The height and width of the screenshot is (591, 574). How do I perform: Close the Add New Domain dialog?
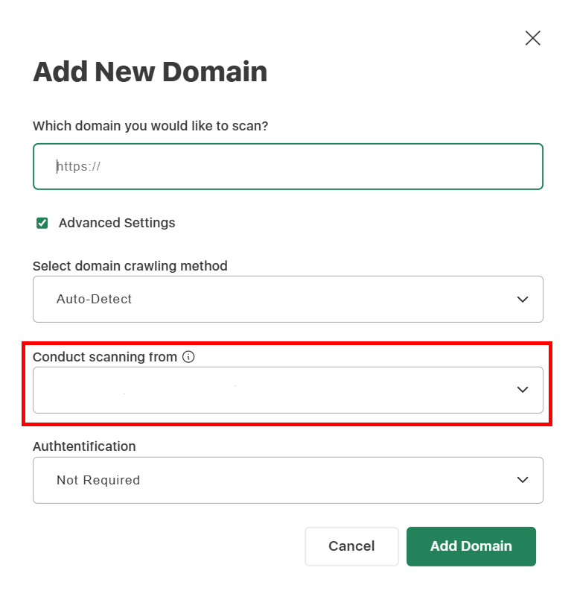point(532,38)
